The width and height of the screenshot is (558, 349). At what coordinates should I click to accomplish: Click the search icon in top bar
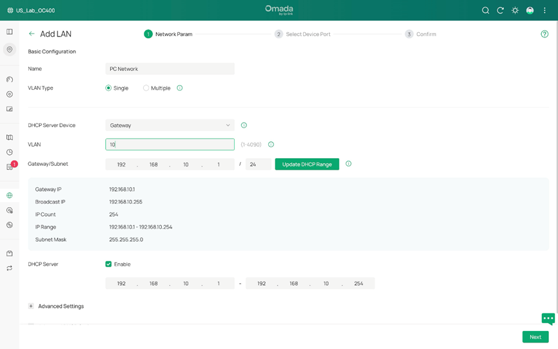pyautogui.click(x=486, y=10)
